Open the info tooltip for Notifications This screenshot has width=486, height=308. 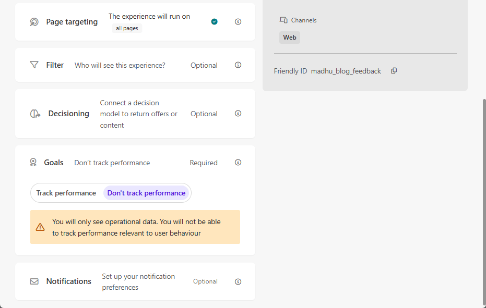point(238,281)
